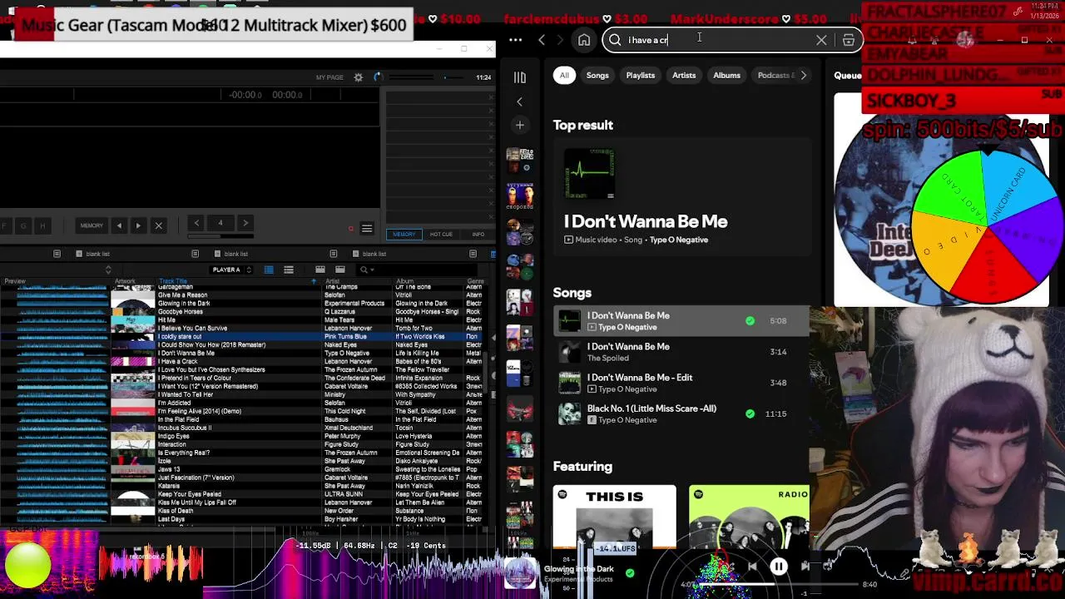Image resolution: width=1065 pixels, height=599 pixels.
Task: Open the track search dropdown
Action: (x=365, y=270)
